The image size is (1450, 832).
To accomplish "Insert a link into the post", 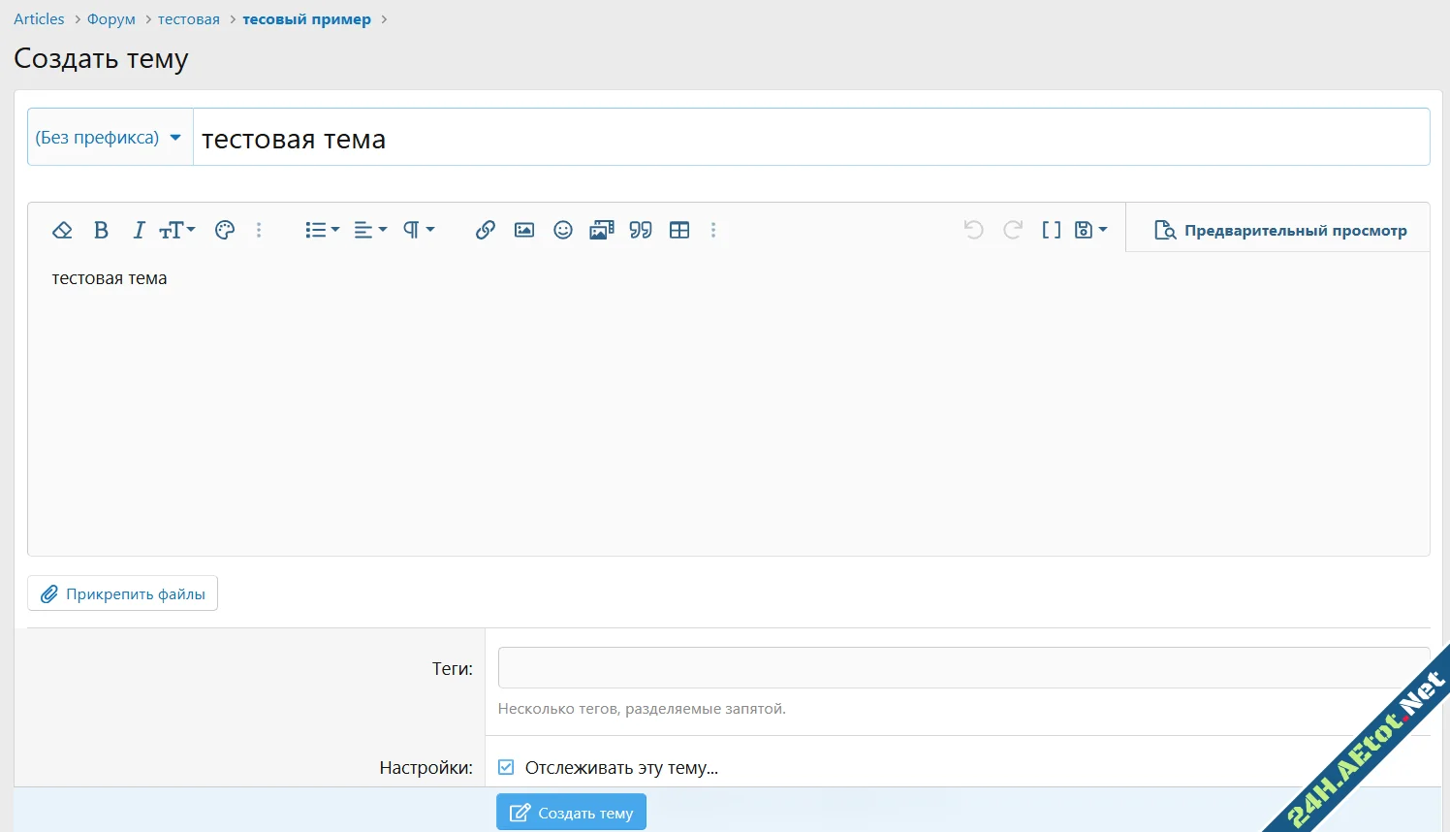I will point(485,230).
